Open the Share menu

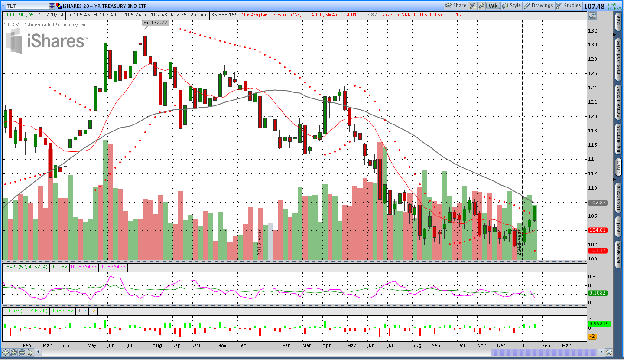point(456,6)
